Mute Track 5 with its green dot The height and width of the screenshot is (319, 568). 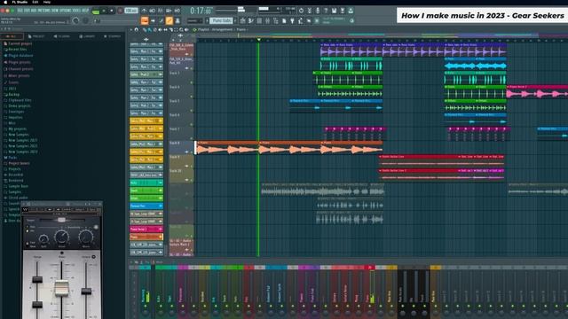tap(192, 110)
